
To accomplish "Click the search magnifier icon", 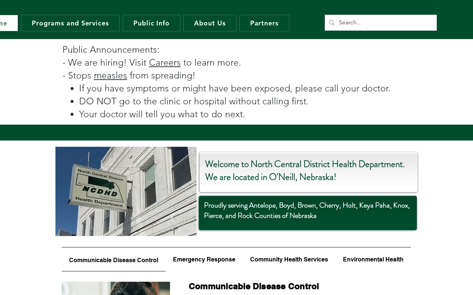I will [332, 23].
